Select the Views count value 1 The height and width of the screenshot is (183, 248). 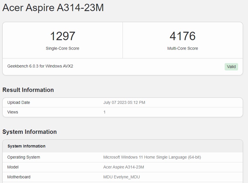click(x=104, y=112)
